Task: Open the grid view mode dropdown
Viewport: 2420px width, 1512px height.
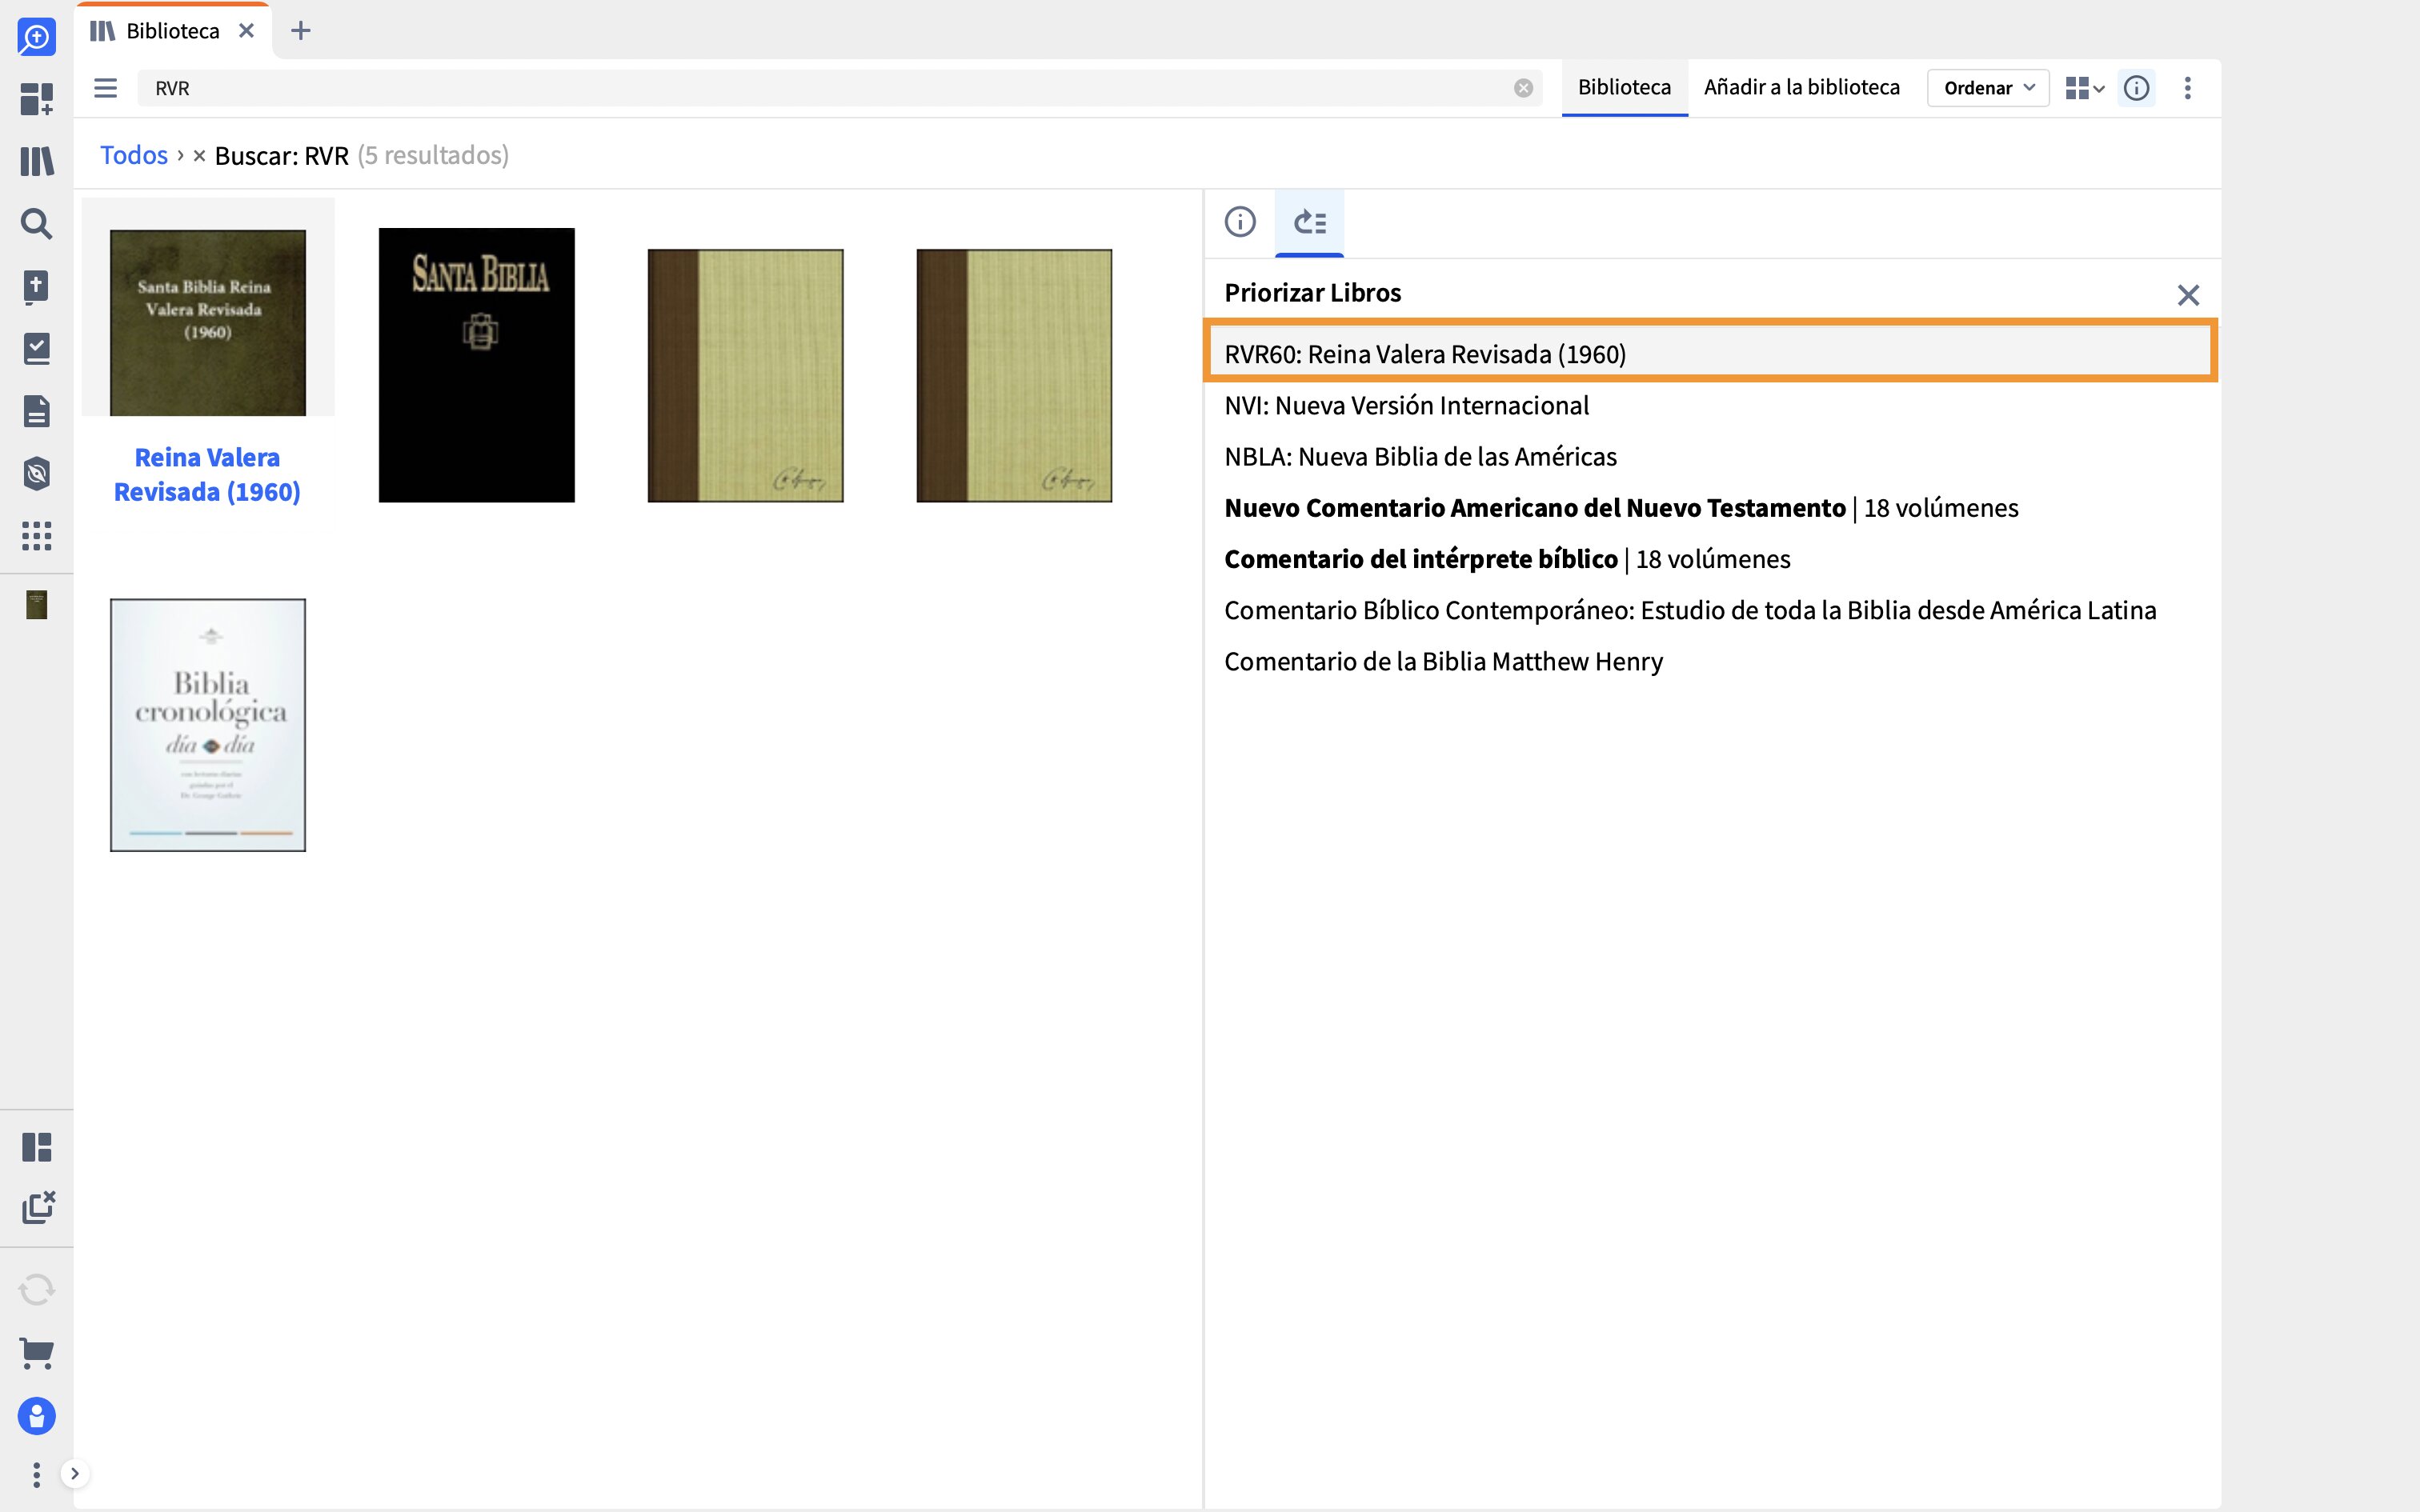Action: tap(2085, 88)
